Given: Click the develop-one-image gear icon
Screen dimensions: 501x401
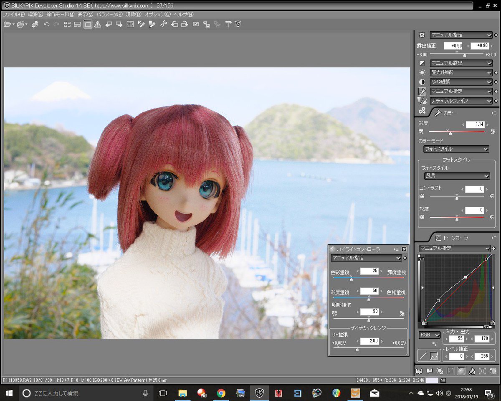Looking at the screenshot, I should pyautogui.click(x=206, y=25).
